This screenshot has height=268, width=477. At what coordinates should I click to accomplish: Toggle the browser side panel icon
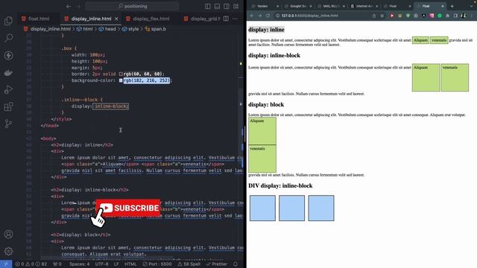coord(455,16)
